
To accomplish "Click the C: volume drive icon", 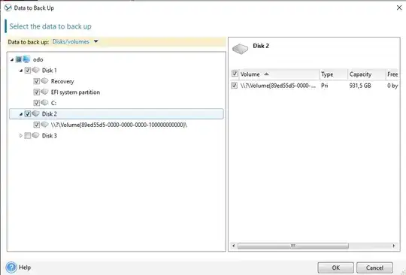I will coord(44,103).
